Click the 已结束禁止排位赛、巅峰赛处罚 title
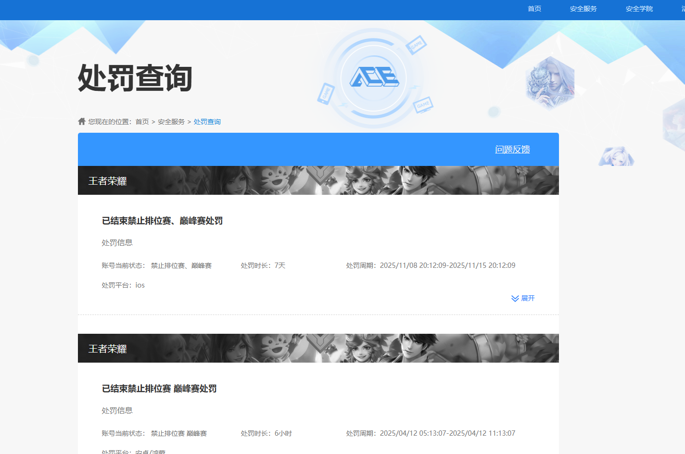This screenshot has height=454, width=685. click(x=162, y=221)
